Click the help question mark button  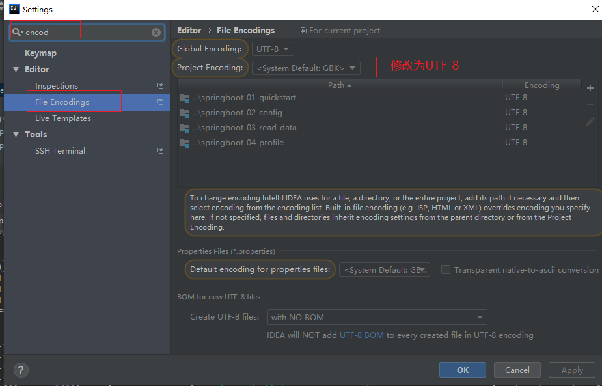[21, 370]
